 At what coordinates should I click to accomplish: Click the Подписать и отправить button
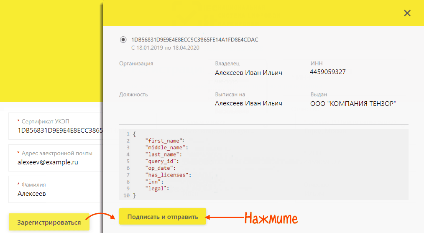(x=163, y=217)
